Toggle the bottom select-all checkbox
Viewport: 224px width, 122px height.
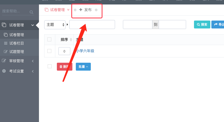(49, 66)
